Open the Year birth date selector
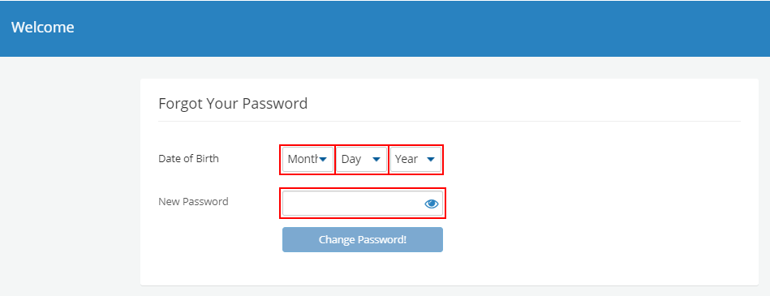 (x=415, y=159)
